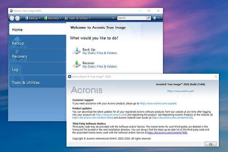Expand the toolbar overflow chevron
The height and width of the screenshot is (152, 228).
tap(113, 18)
